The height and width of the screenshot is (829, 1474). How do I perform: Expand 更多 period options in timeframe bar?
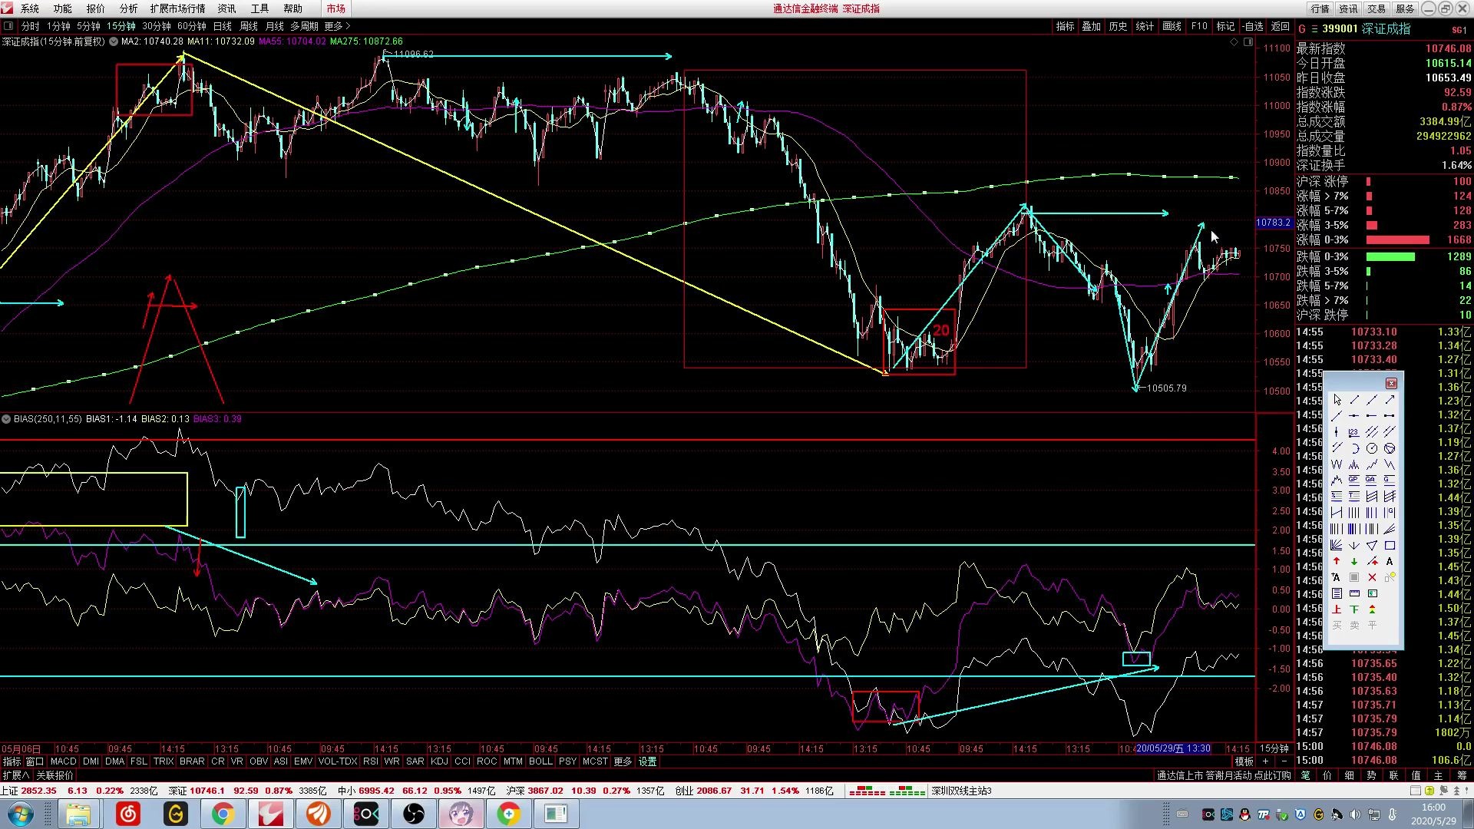pyautogui.click(x=337, y=26)
